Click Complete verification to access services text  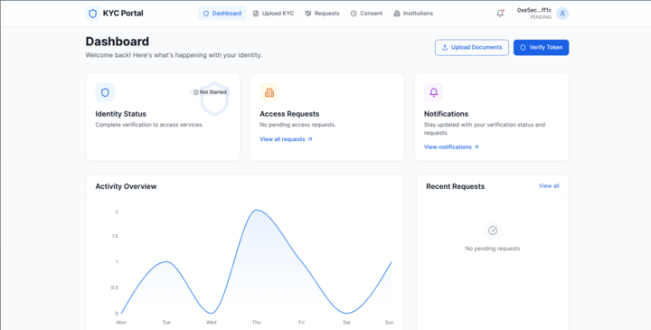149,125
